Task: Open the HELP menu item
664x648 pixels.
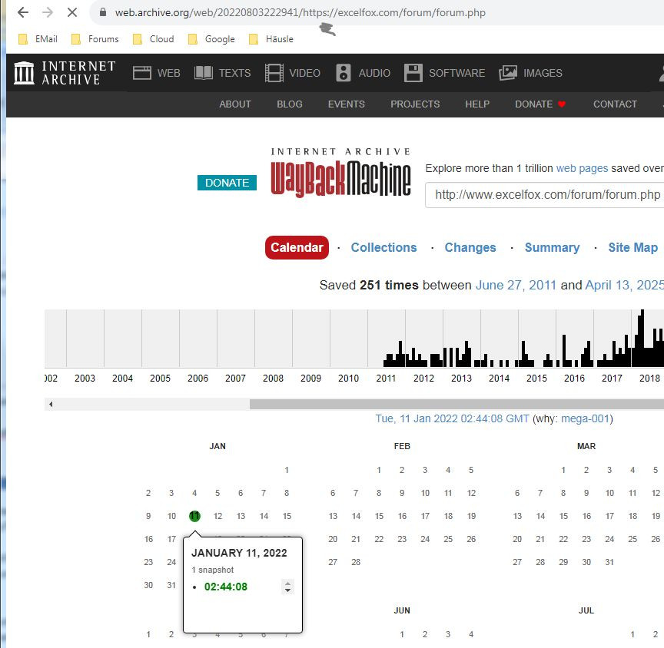Action: click(x=477, y=104)
